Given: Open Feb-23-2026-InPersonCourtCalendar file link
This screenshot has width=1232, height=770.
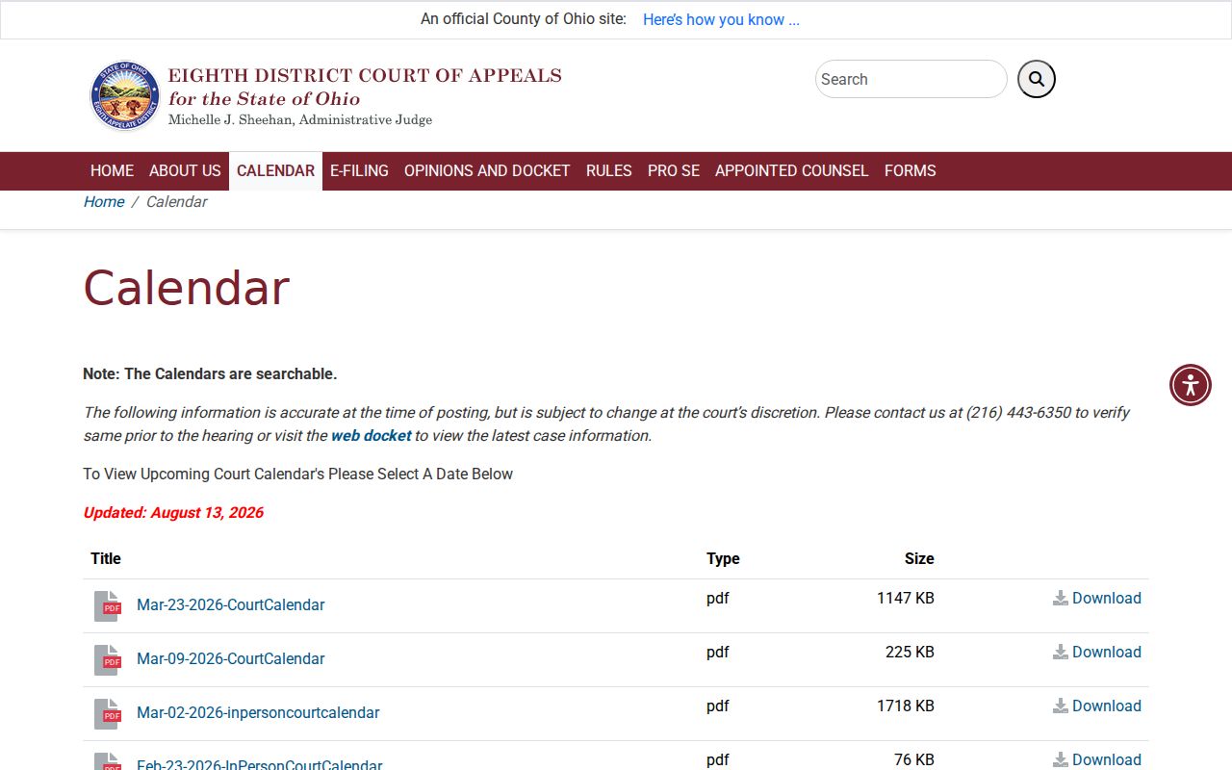Looking at the screenshot, I should pos(260,764).
